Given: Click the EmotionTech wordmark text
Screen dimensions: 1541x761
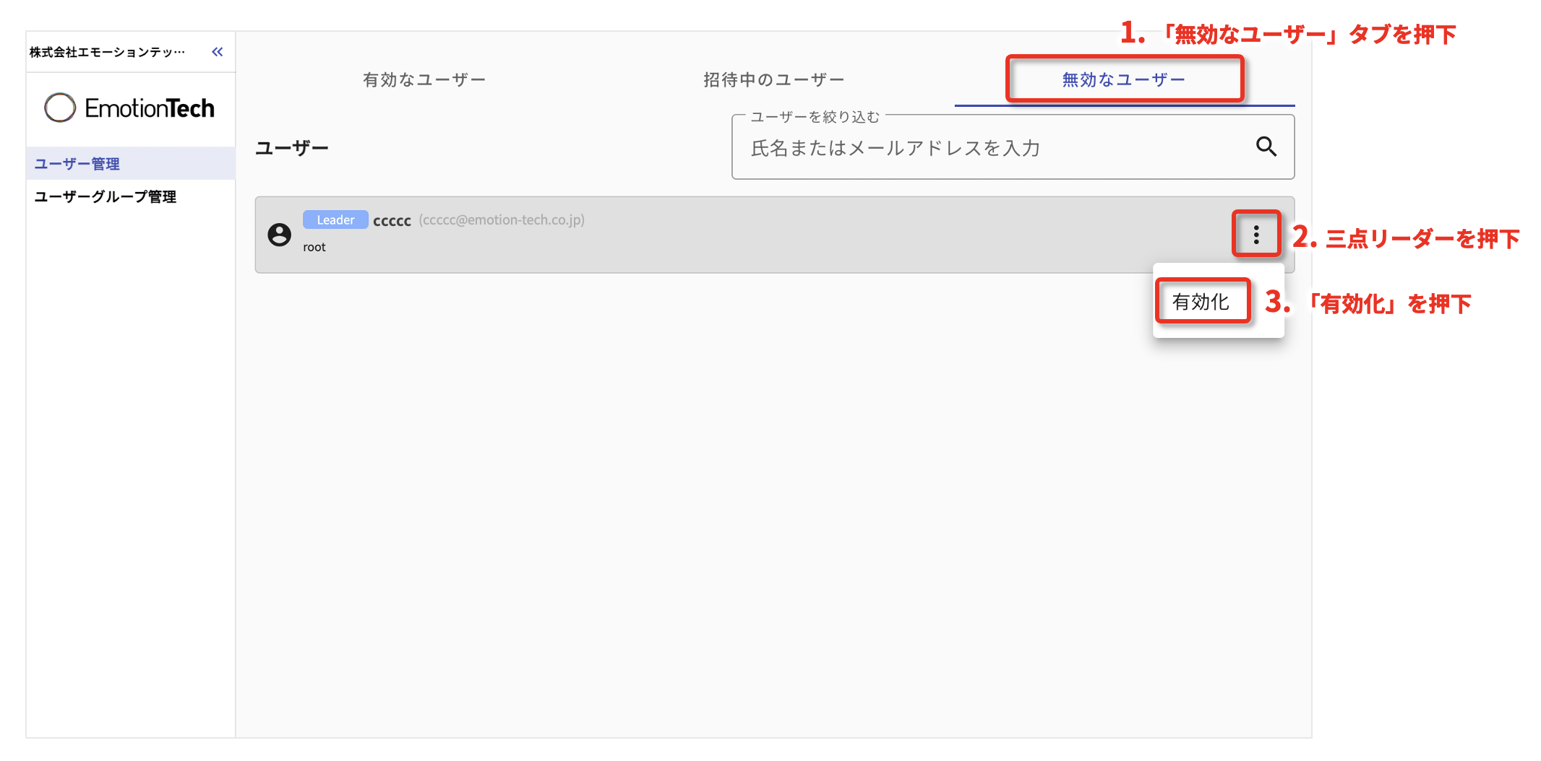Looking at the screenshot, I should [150, 108].
